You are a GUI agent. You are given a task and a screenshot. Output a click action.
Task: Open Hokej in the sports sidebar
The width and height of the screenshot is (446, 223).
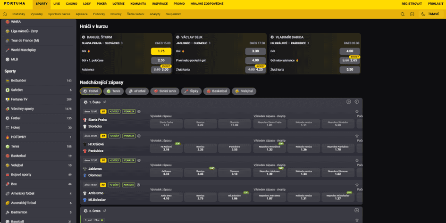point(38,128)
